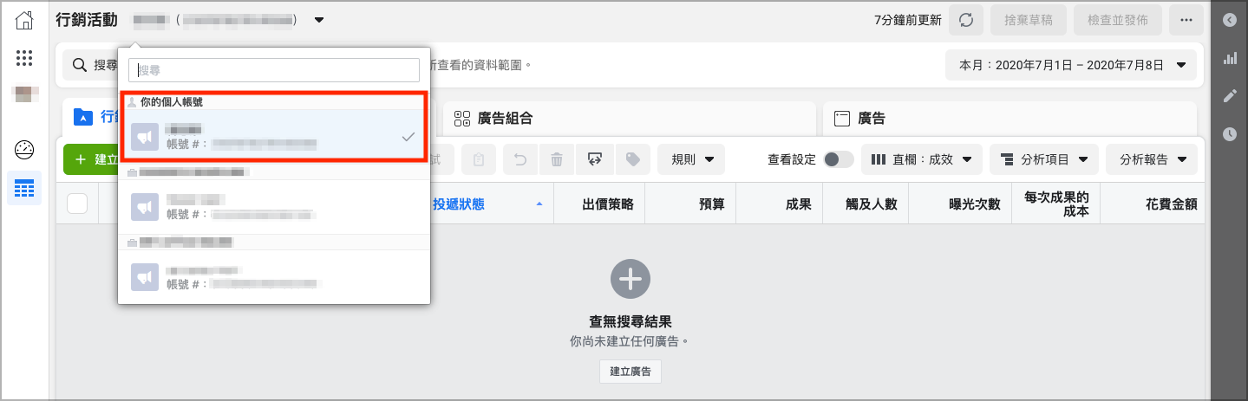
Task: Open account overview gauge icon
Action: pyautogui.click(x=24, y=150)
